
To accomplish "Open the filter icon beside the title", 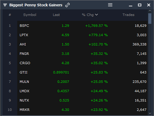I will [x=5, y=5].
